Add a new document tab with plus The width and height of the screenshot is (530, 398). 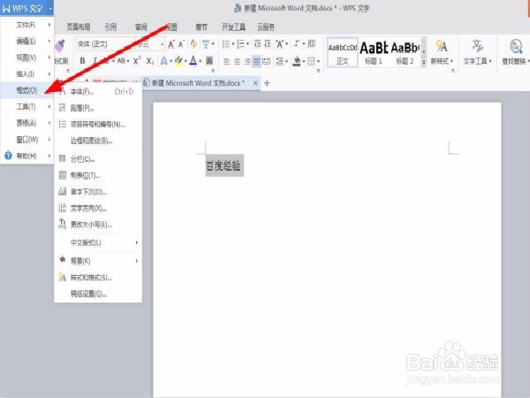coord(267,83)
